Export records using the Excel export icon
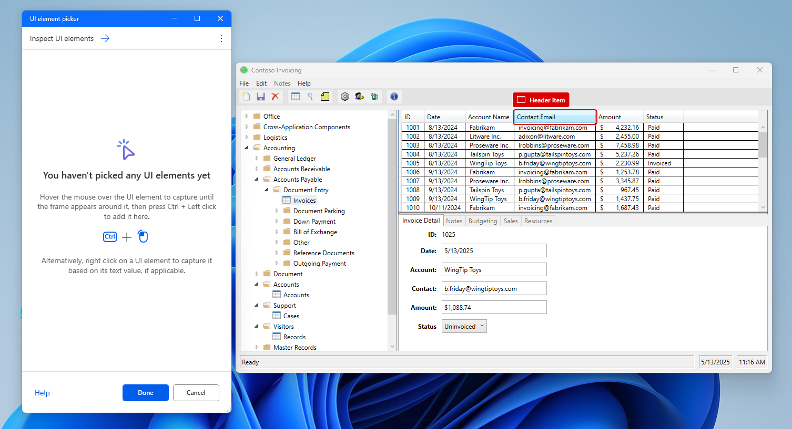The image size is (792, 429). point(374,97)
